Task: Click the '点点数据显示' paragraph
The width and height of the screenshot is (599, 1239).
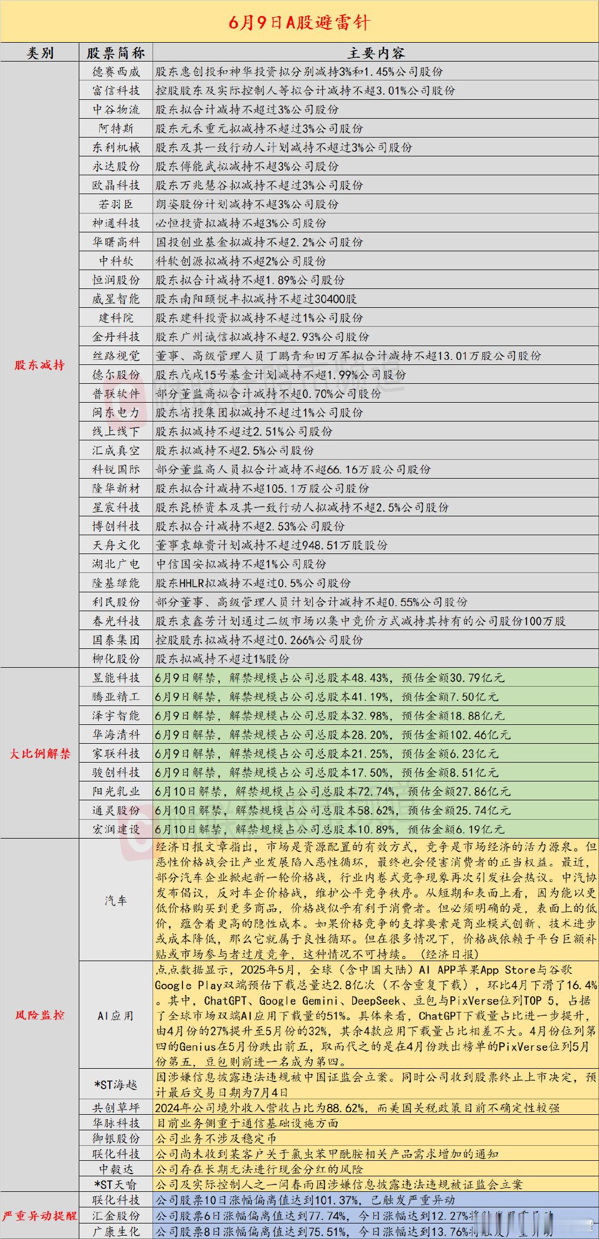Action: (376, 1015)
